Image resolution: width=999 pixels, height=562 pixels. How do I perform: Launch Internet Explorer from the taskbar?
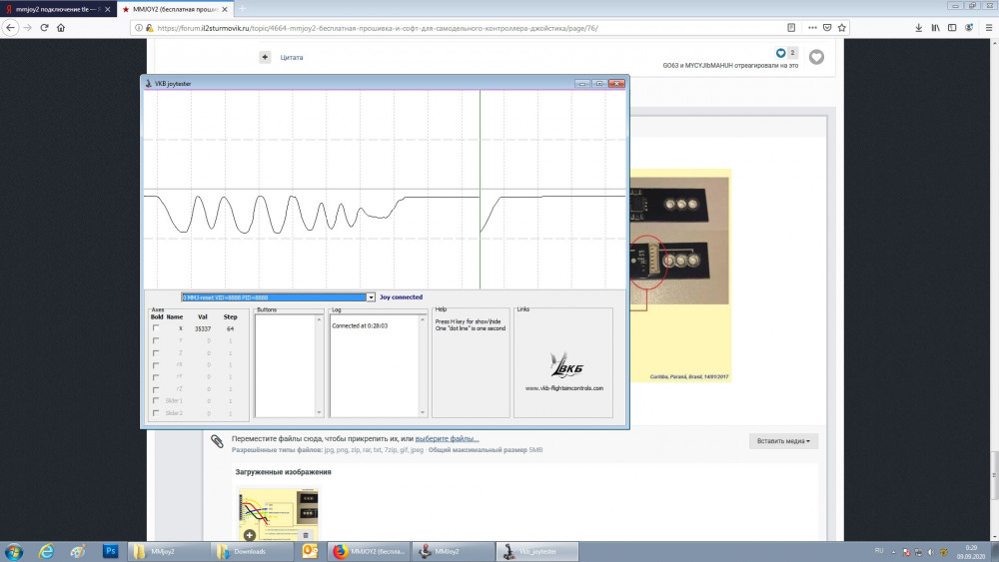tap(46, 550)
